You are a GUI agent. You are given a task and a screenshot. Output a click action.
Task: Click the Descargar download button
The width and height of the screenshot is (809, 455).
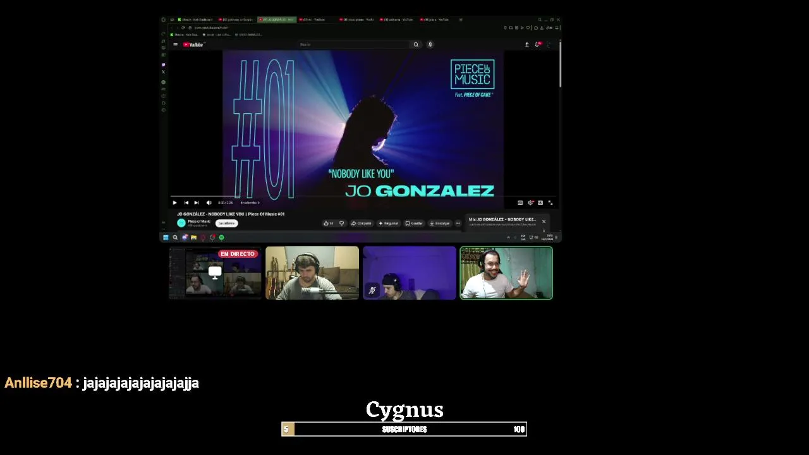tap(440, 223)
